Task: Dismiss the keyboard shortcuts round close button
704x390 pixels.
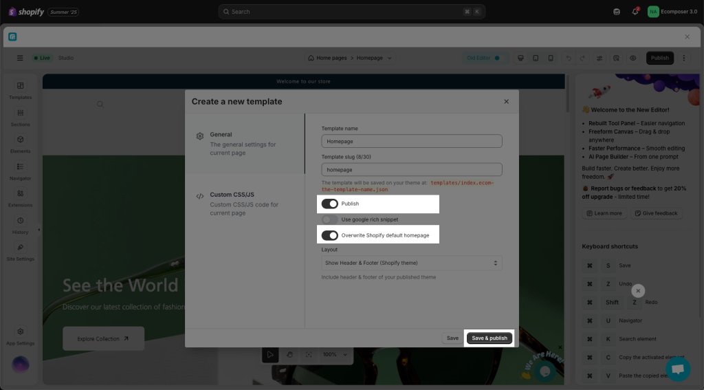Action: click(x=638, y=291)
